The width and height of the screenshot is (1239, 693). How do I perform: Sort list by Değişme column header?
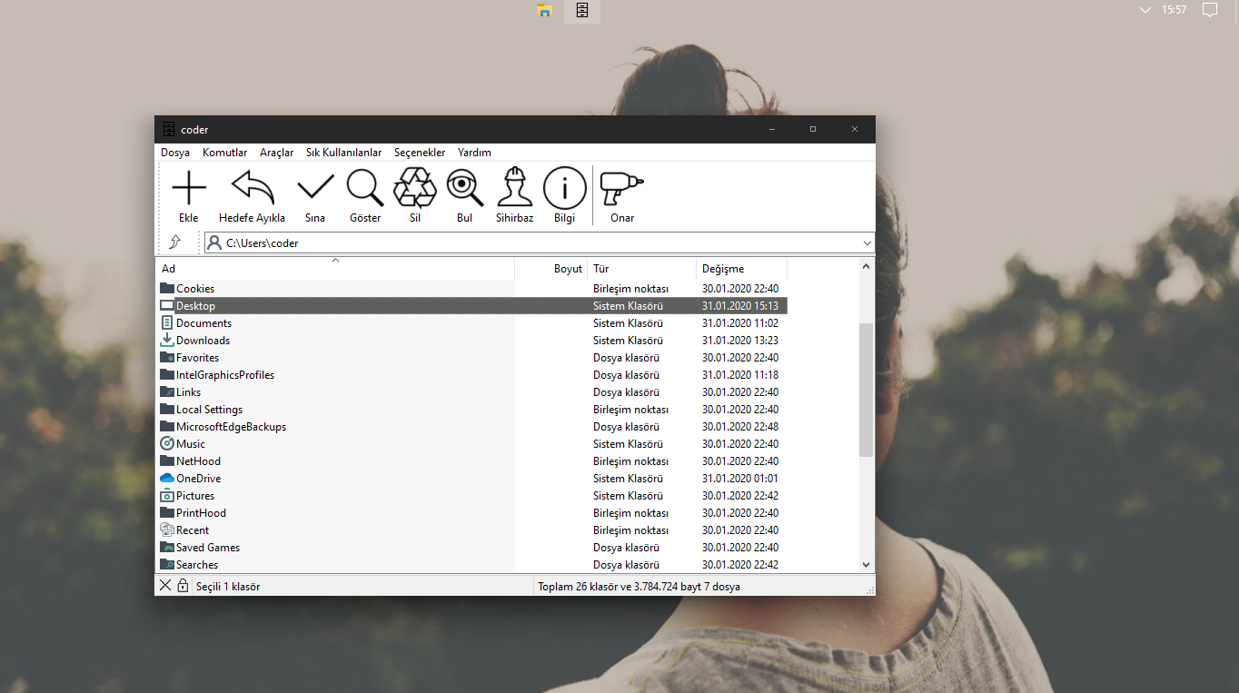point(723,269)
